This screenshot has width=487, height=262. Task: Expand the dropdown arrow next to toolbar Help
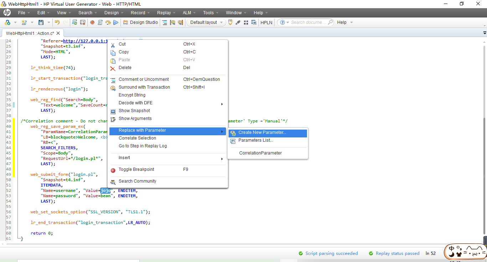[x=351, y=22]
